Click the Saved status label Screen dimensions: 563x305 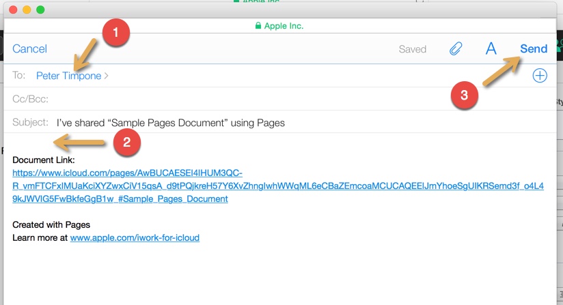[x=412, y=49]
